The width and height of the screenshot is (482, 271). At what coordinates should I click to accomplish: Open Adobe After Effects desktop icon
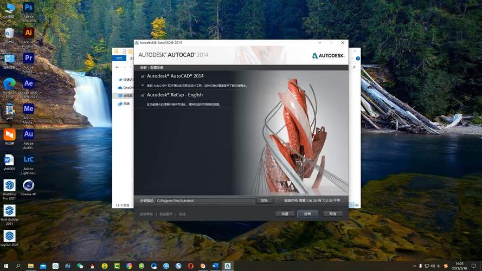coord(29,84)
